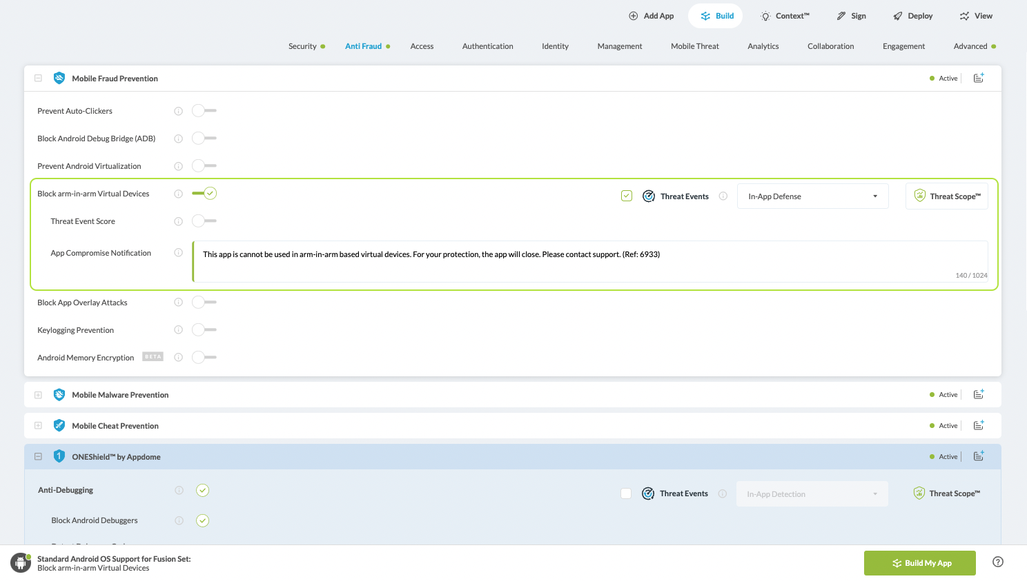Enable the Prevent Auto-Clickers toggle

(x=204, y=111)
